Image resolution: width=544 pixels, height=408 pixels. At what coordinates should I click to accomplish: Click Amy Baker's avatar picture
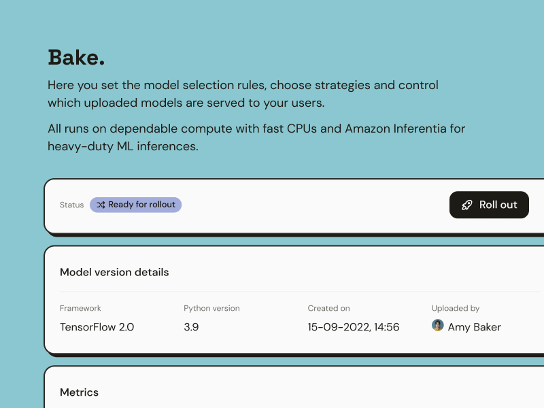(x=437, y=325)
